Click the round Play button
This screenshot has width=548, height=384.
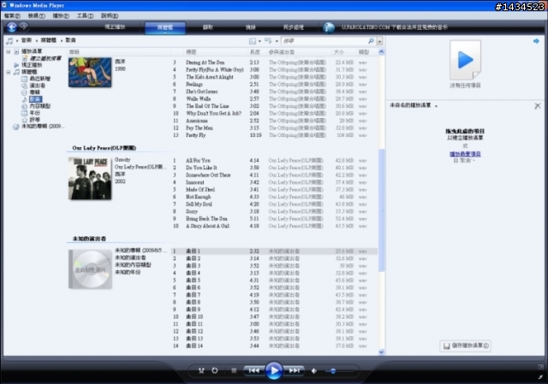click(274, 370)
